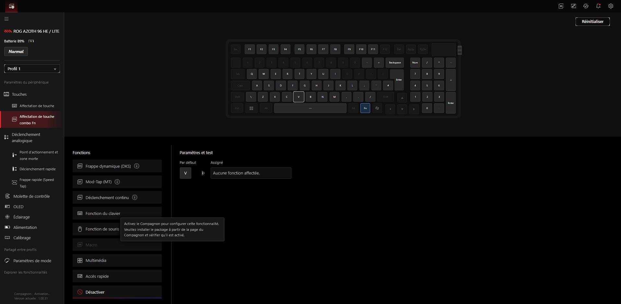Open the Profil 1 dropdown
The image size is (621, 304).
click(32, 69)
